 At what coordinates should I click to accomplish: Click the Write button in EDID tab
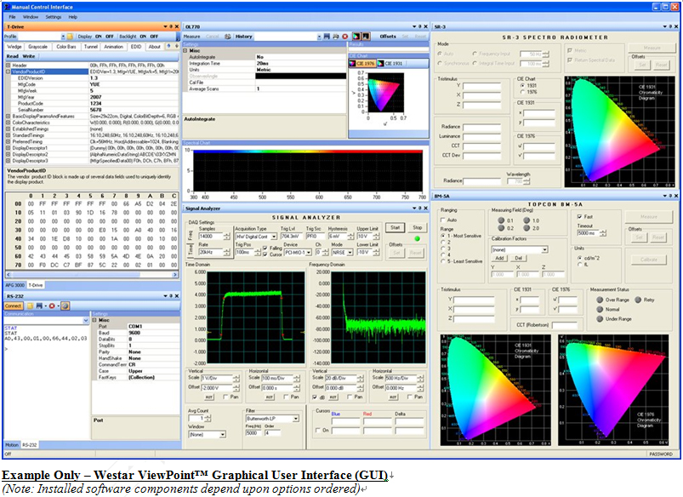click(x=29, y=56)
